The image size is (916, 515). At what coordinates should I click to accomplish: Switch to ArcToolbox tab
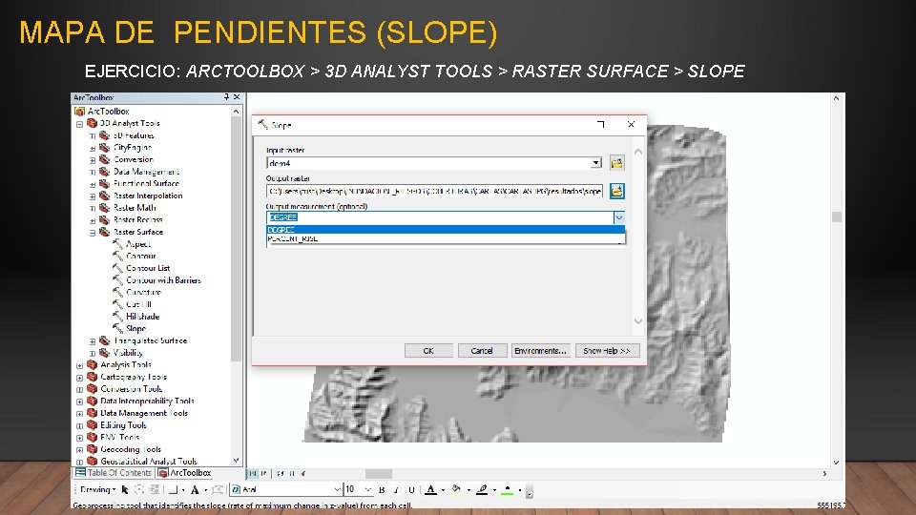point(185,473)
